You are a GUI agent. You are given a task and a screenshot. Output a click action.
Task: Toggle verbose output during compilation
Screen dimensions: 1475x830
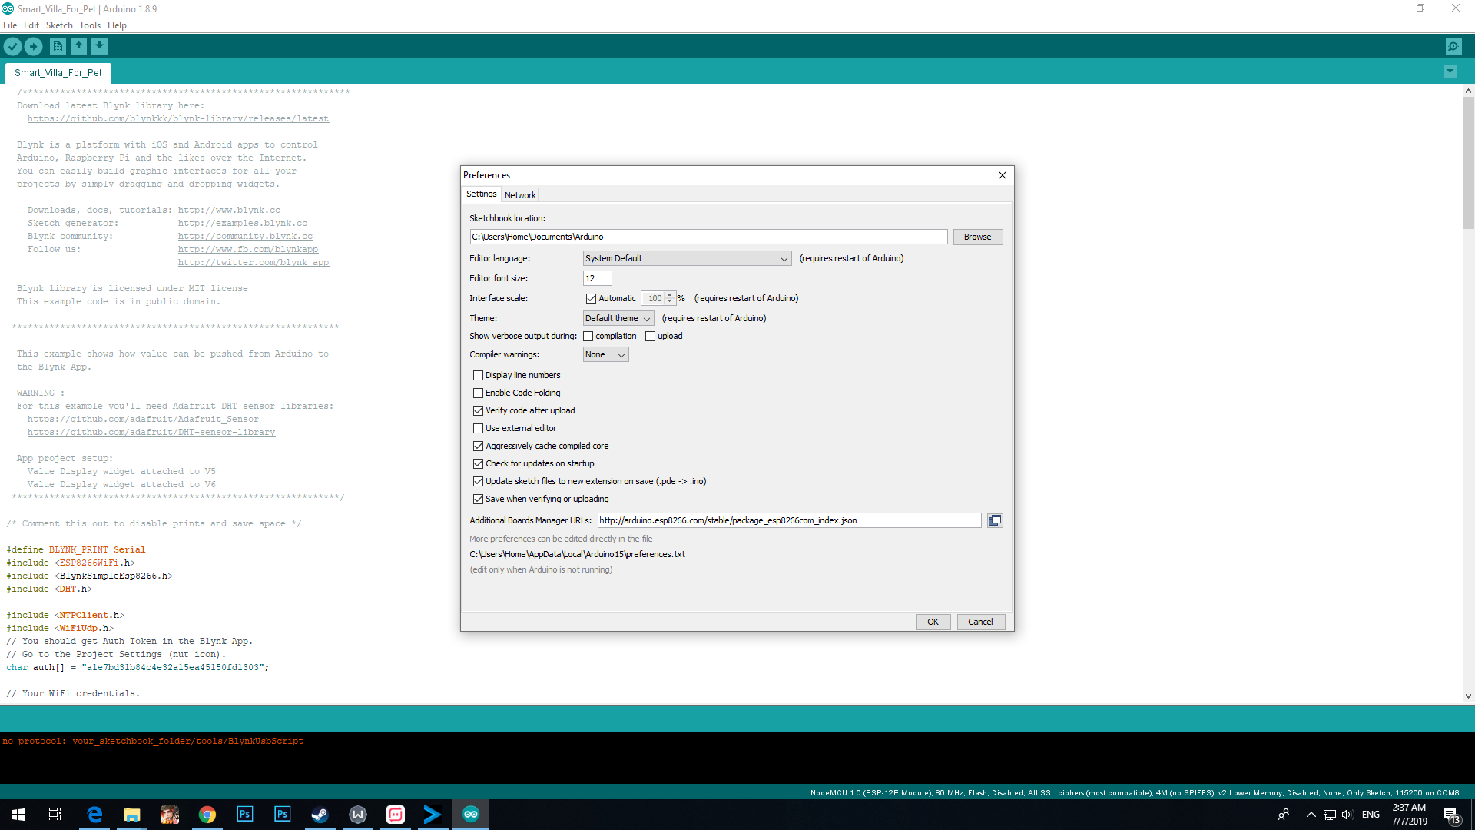tap(588, 337)
